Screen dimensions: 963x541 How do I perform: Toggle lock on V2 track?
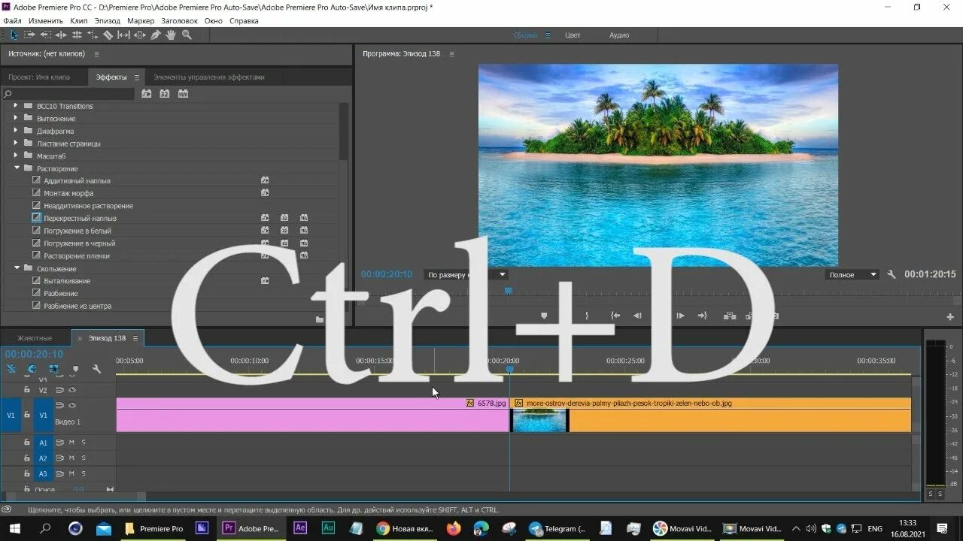[x=26, y=390]
